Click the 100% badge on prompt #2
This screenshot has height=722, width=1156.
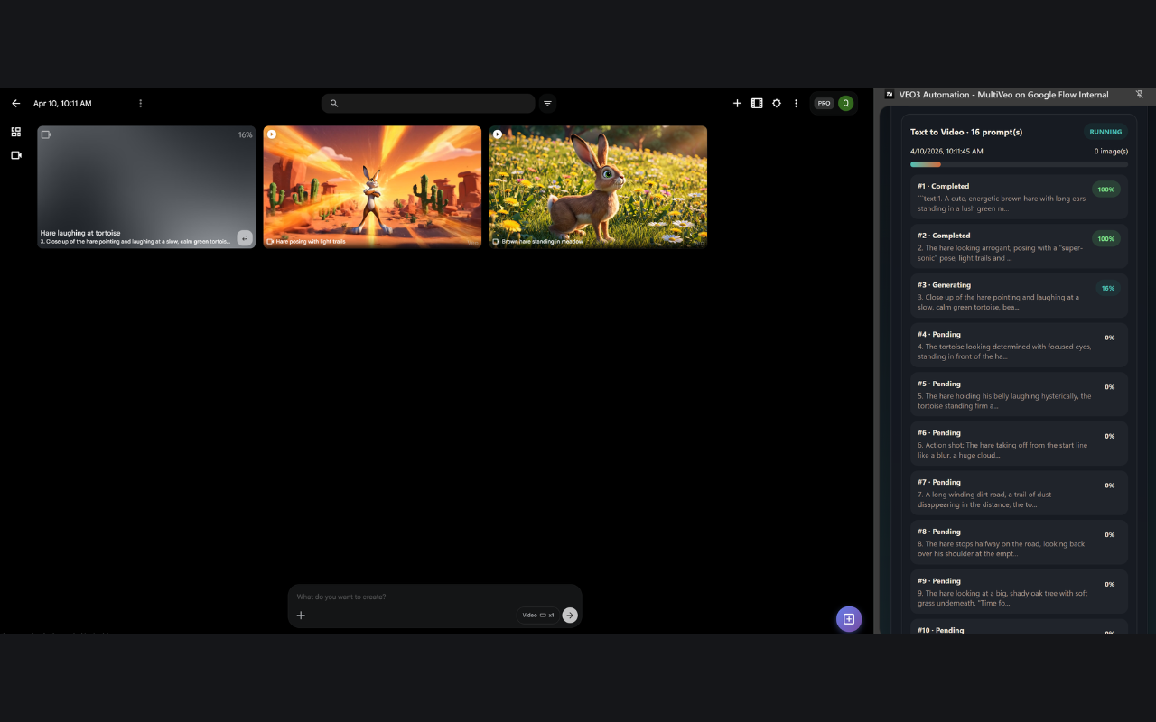click(1106, 238)
